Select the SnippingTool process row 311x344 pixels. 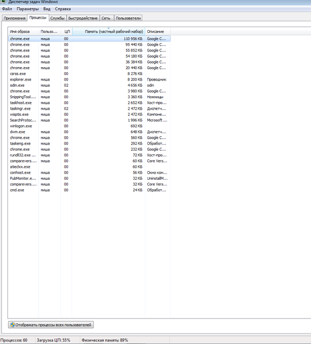pyautogui.click(x=23, y=97)
